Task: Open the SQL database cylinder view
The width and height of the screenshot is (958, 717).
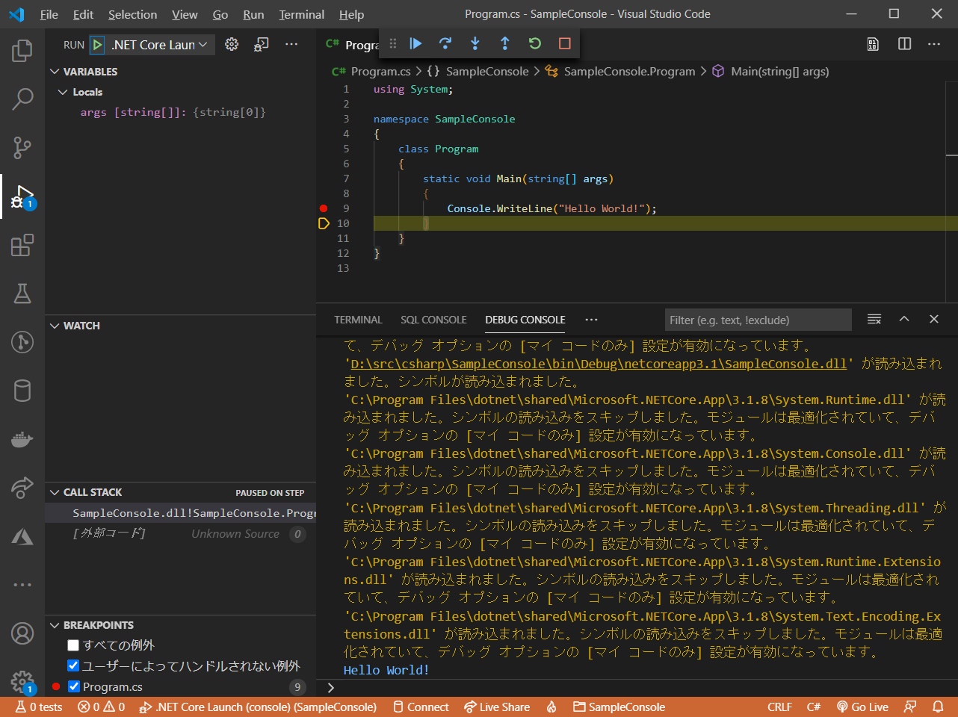Action: pos(22,391)
